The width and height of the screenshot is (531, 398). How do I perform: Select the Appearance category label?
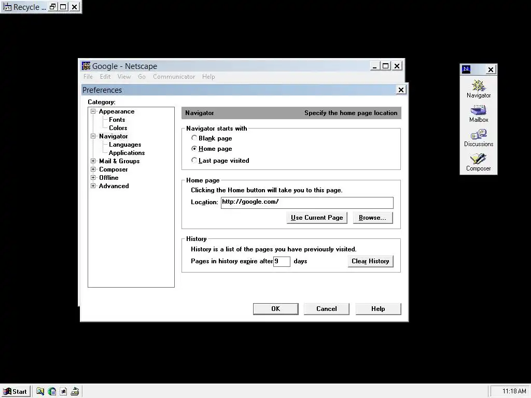[x=117, y=111]
